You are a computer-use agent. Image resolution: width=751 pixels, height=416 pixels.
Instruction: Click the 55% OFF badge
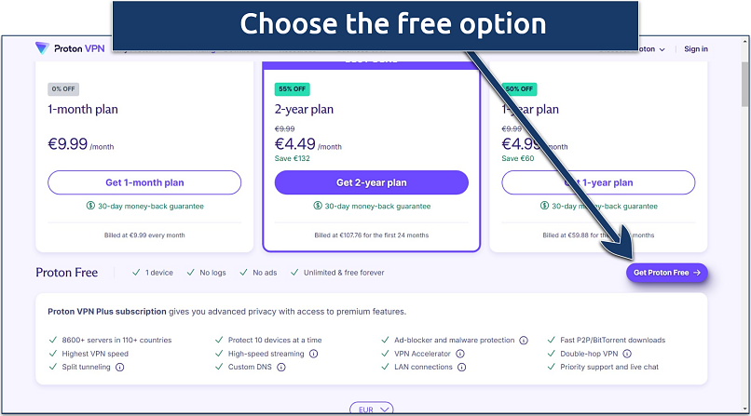(x=294, y=89)
